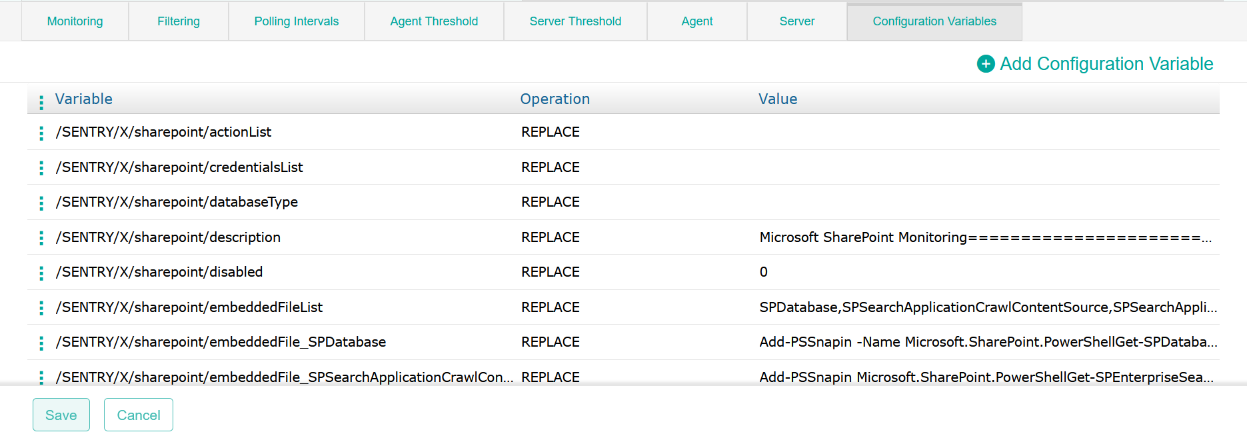Image resolution: width=1247 pixels, height=438 pixels.
Task: Open three-dot menu for SPSearchApplicationCrawlCon variable
Action: (x=41, y=378)
